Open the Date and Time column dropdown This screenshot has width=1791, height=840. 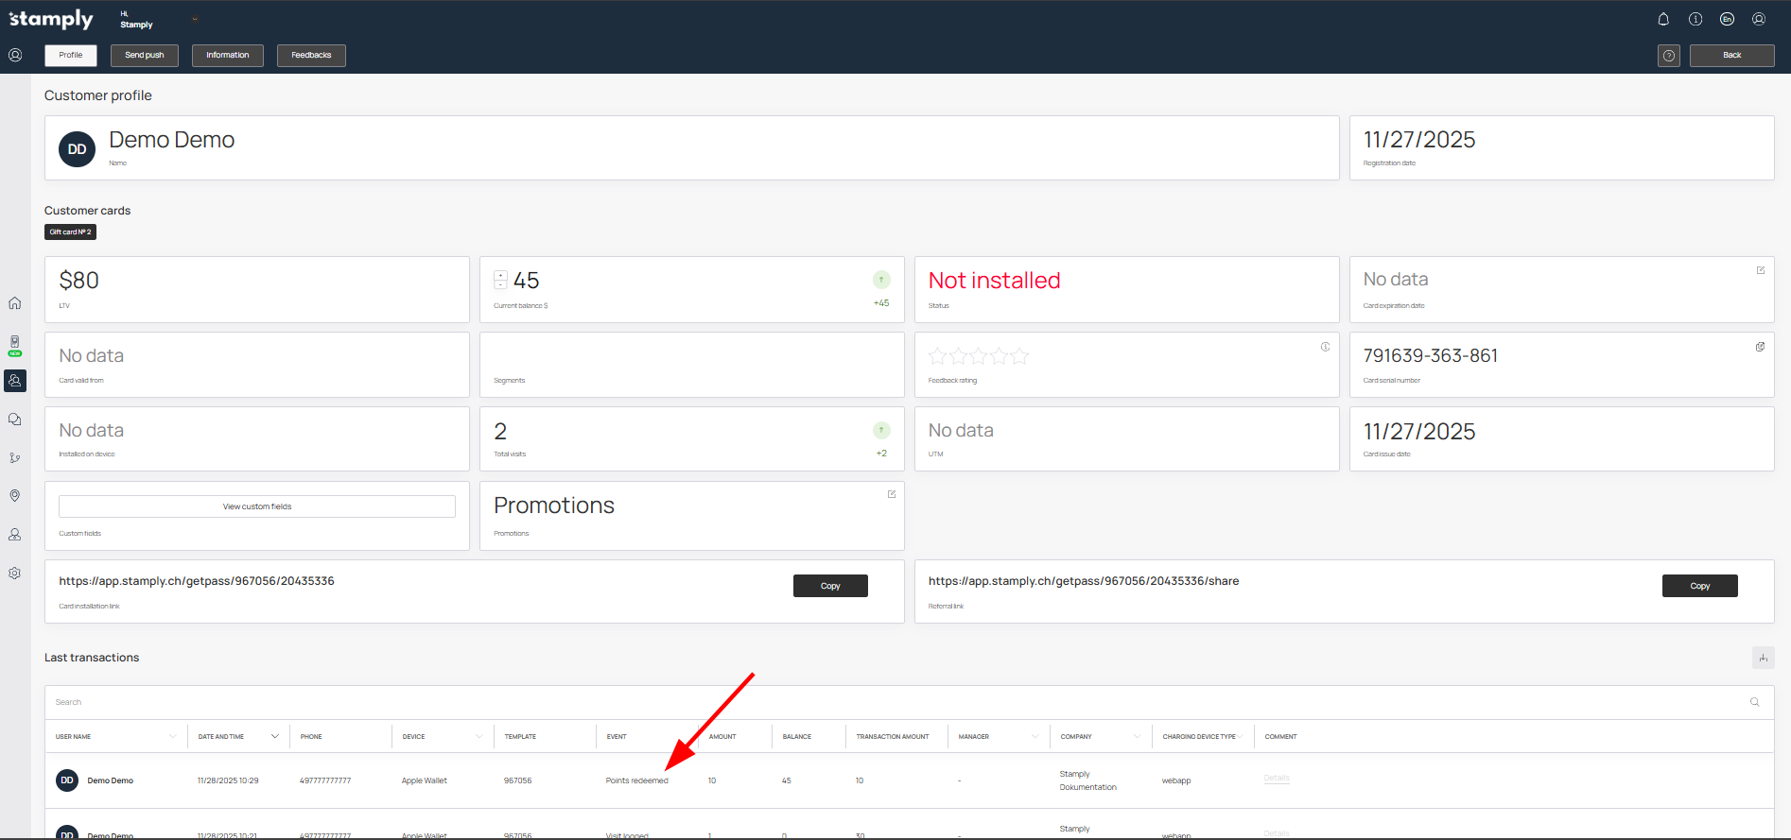(274, 737)
